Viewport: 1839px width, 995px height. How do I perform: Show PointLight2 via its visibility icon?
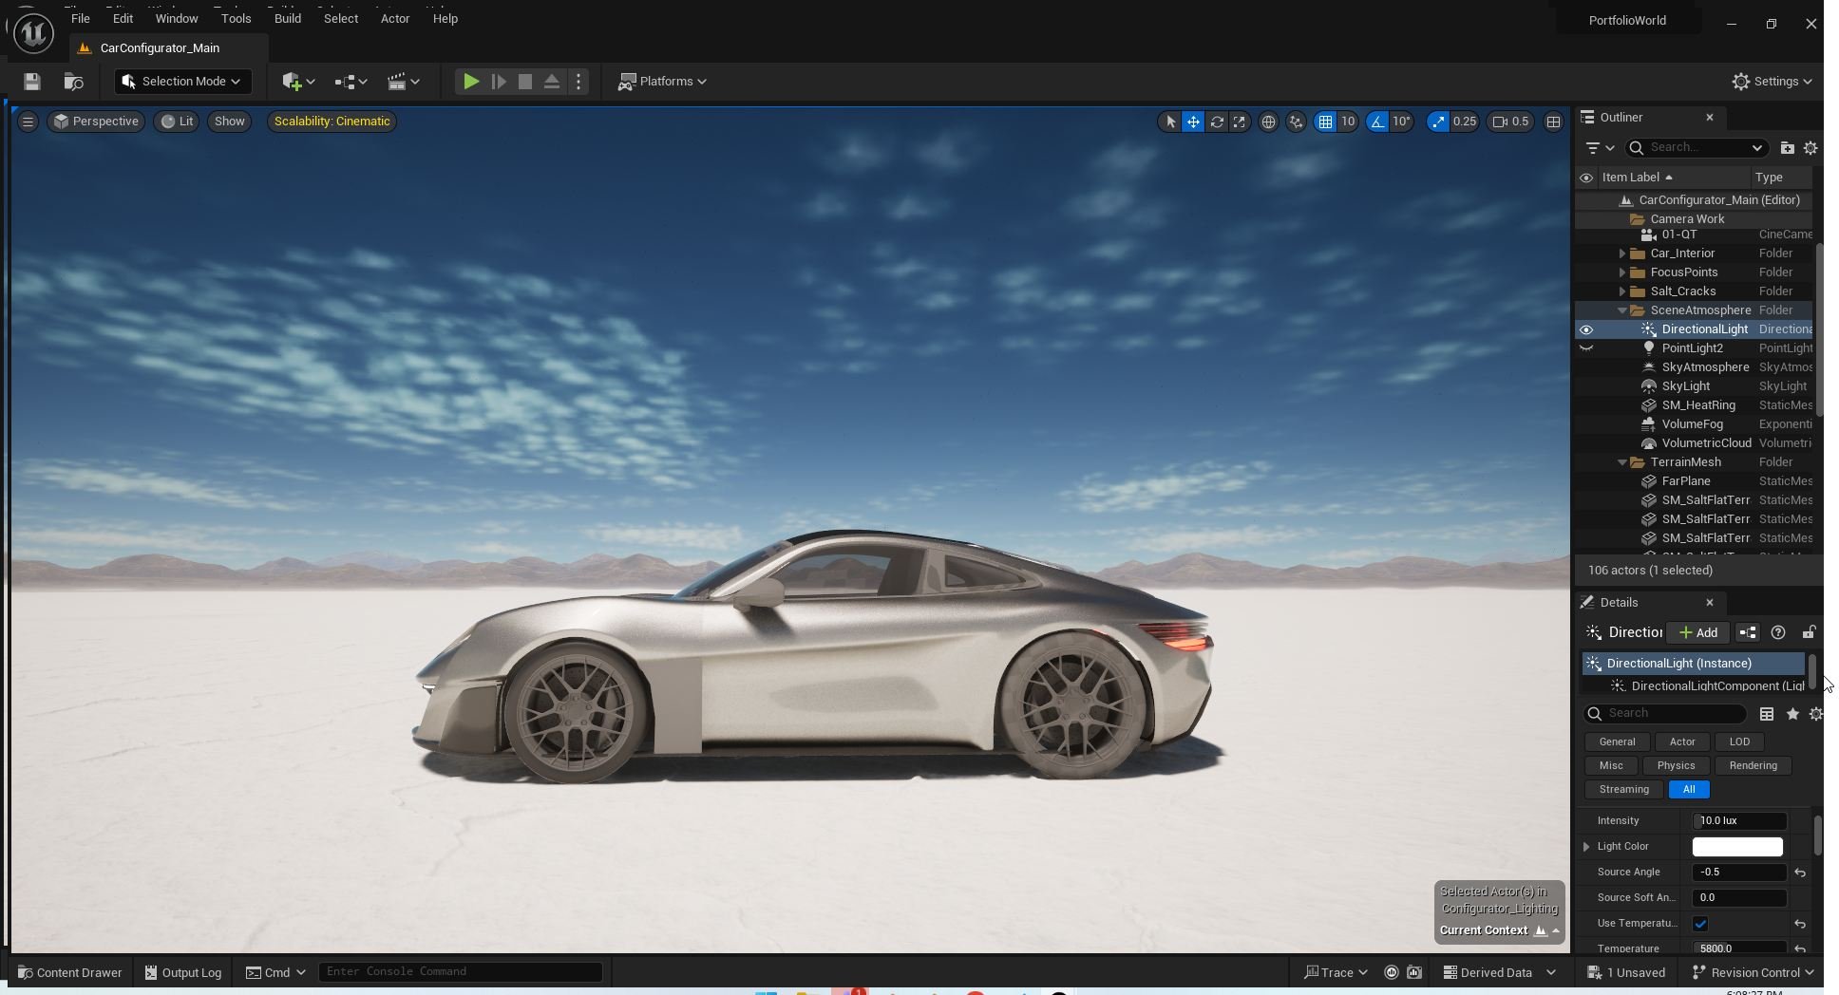pyautogui.click(x=1586, y=348)
